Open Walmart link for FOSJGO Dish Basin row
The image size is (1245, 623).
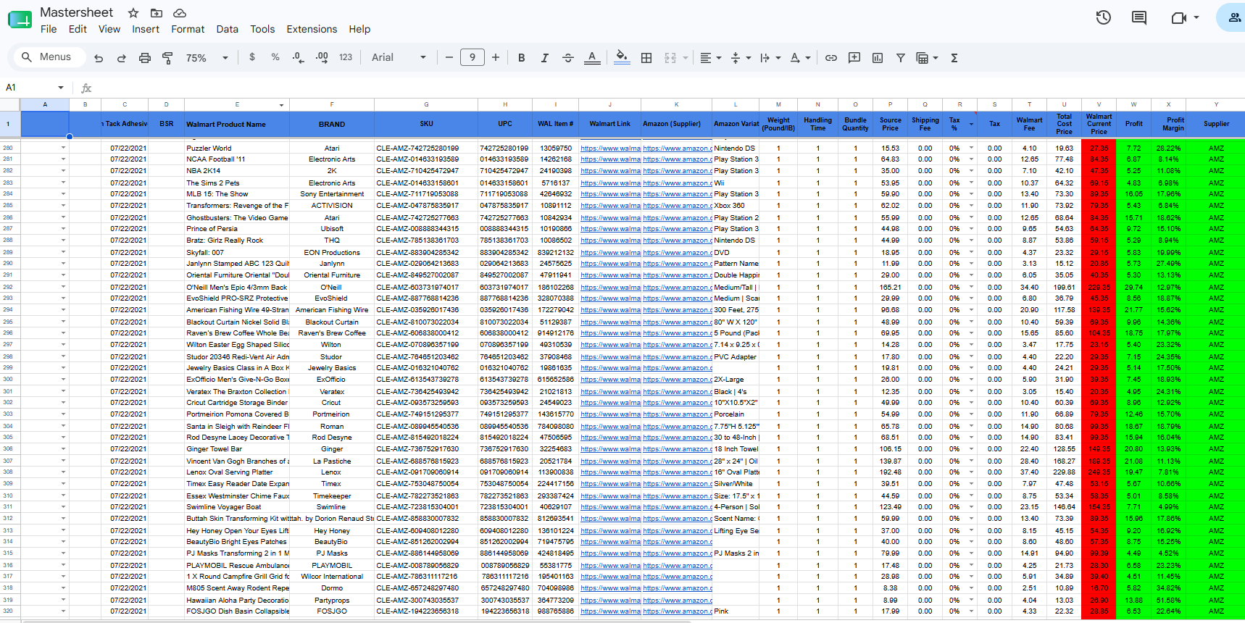[x=610, y=611]
